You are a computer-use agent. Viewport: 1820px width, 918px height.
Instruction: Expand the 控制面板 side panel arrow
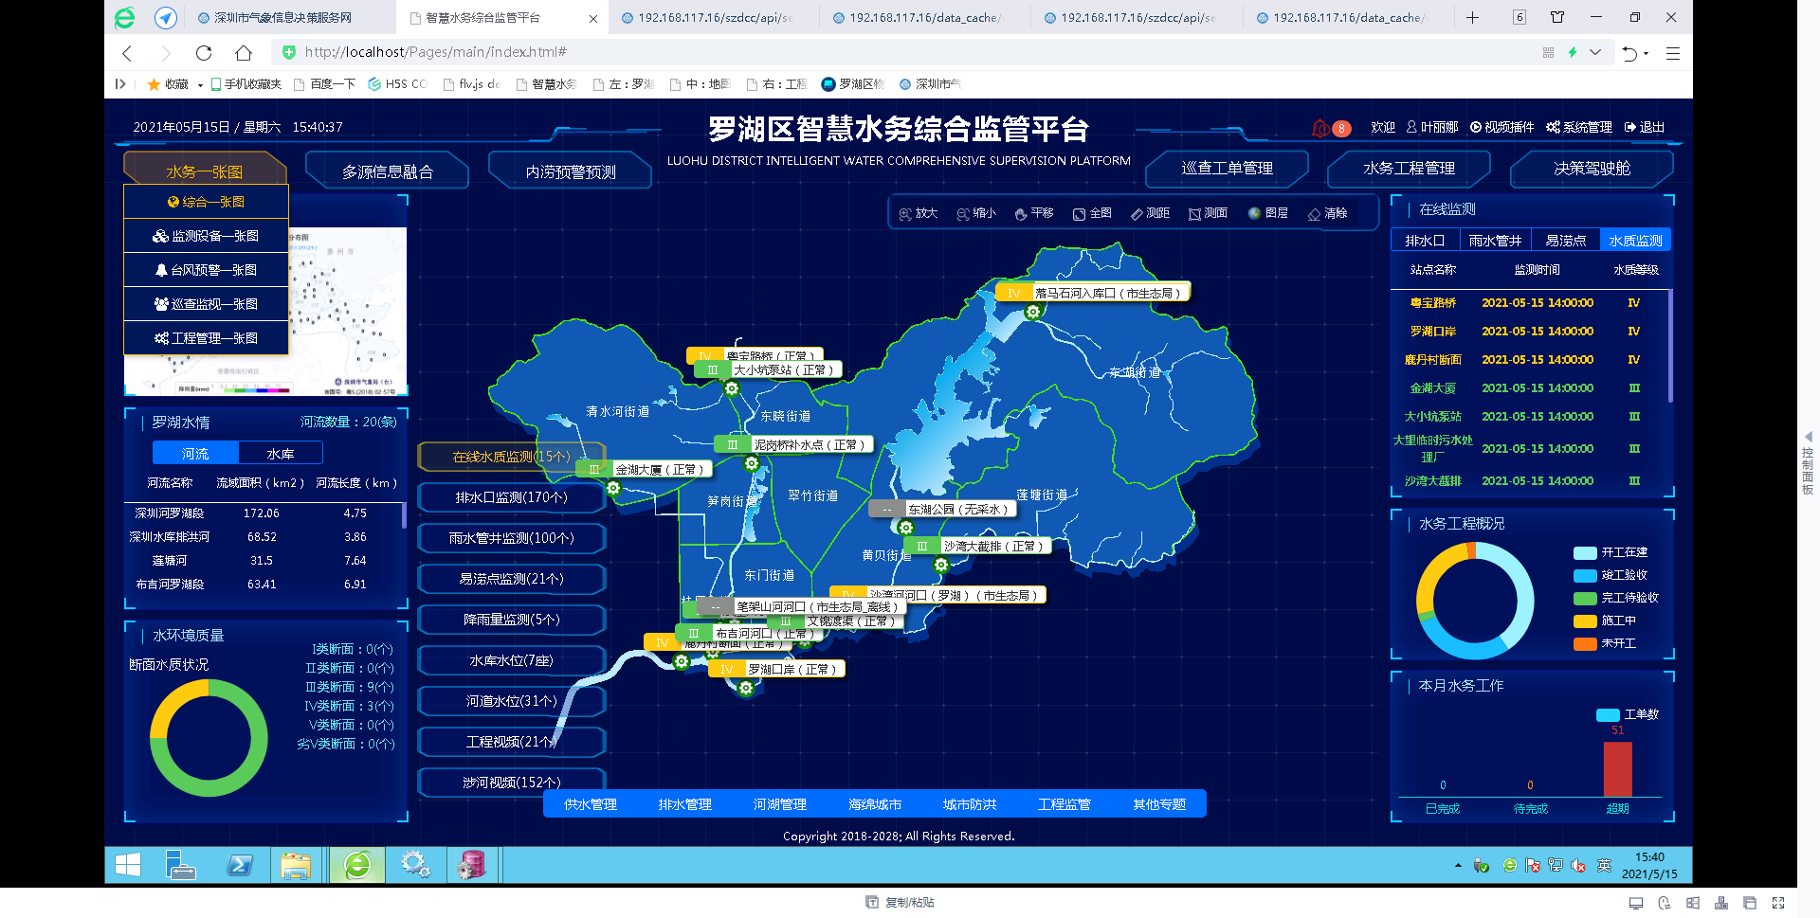click(1808, 437)
